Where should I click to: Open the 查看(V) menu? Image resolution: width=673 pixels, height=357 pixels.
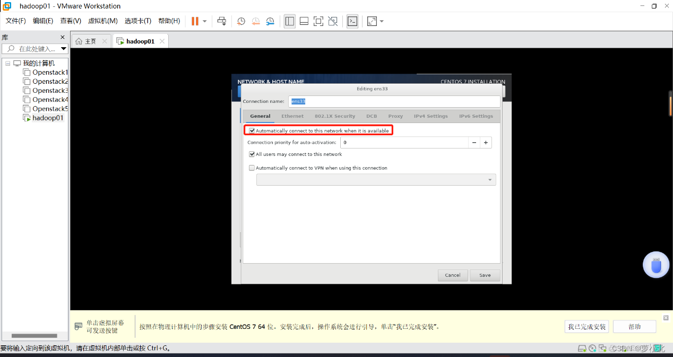click(71, 21)
